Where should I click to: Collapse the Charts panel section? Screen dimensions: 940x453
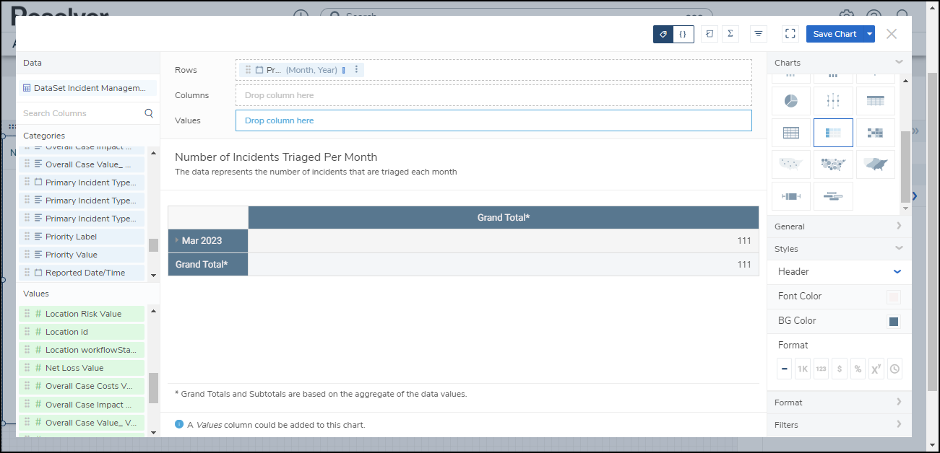click(x=899, y=62)
